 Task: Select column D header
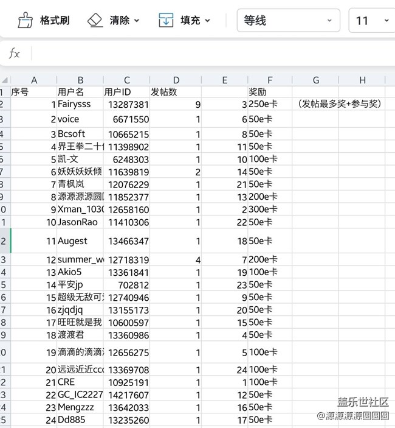tap(176, 80)
